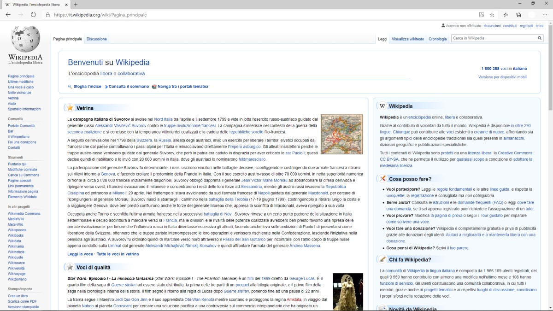Open Wikizionario in the sidebar
553x311 pixels.
pyautogui.click(x=18, y=279)
